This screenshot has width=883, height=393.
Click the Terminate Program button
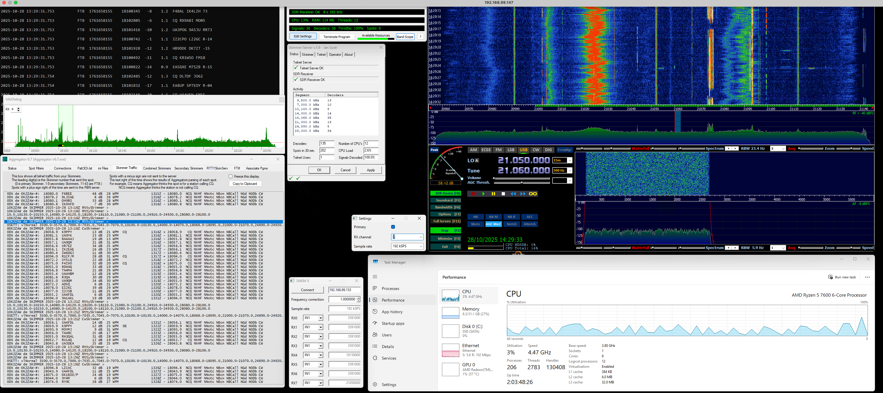[x=337, y=37]
